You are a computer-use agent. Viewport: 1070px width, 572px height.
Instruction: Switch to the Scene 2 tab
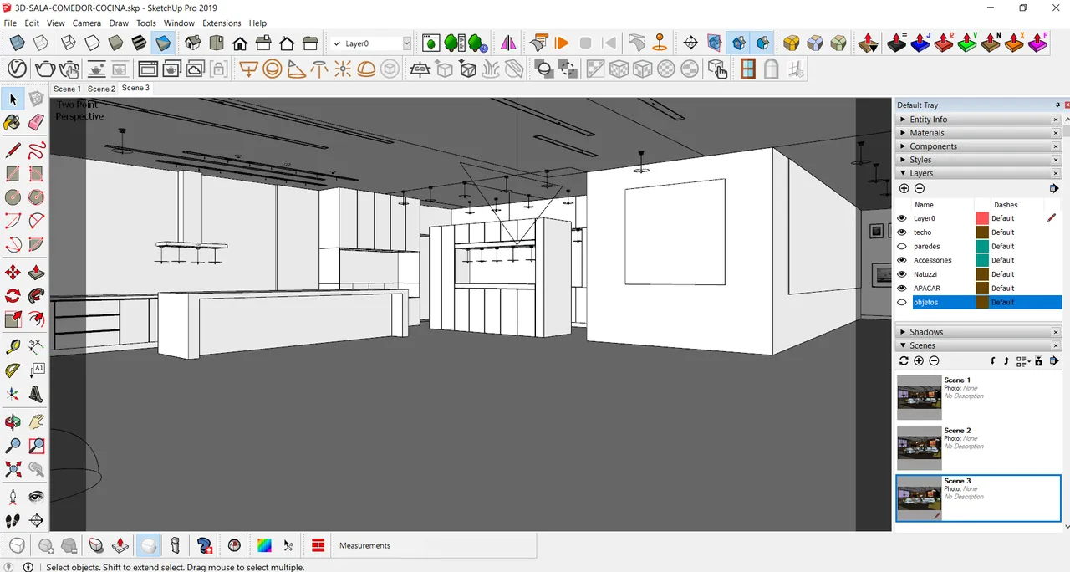coord(101,89)
